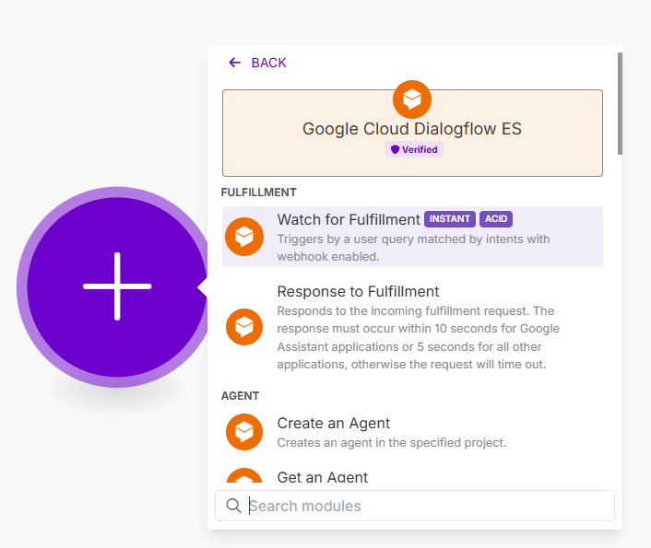This screenshot has height=548, width=651.
Task: Click the ACID tag badge
Action: [x=496, y=219]
